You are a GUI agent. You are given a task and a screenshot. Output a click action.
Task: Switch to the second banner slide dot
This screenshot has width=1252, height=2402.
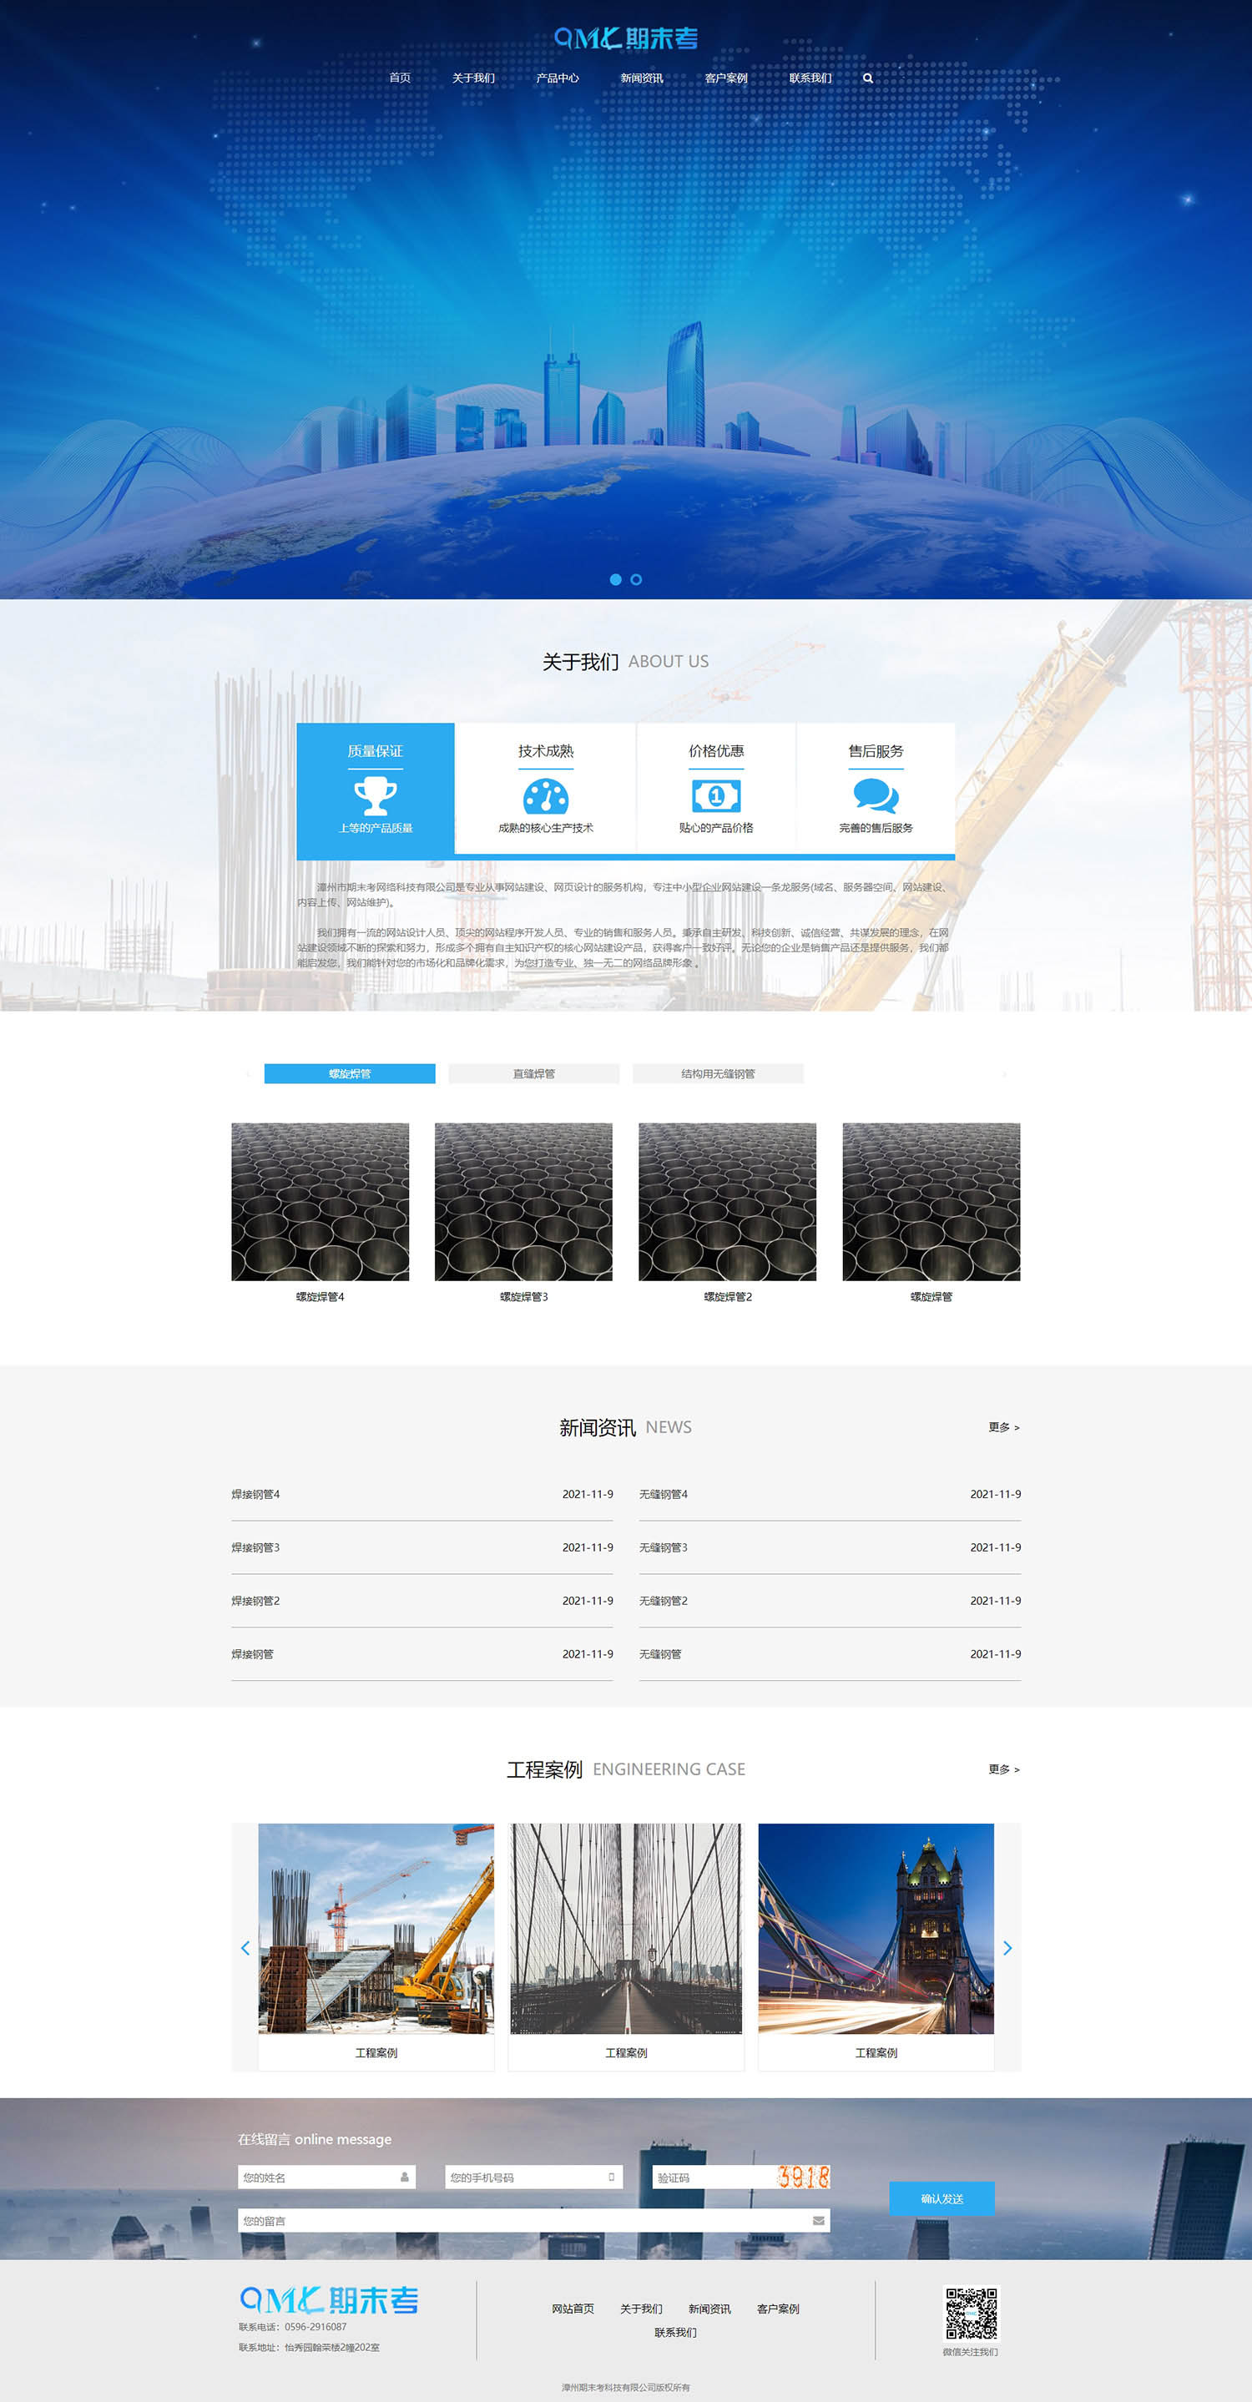(x=636, y=580)
